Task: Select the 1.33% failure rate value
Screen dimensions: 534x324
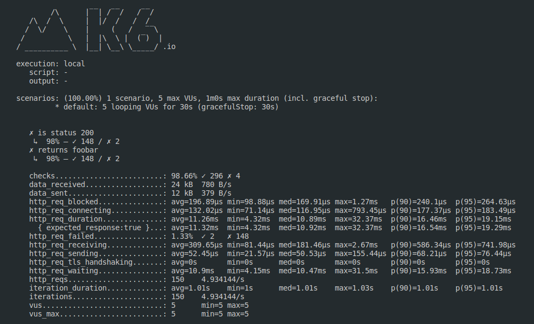Action: coord(182,236)
